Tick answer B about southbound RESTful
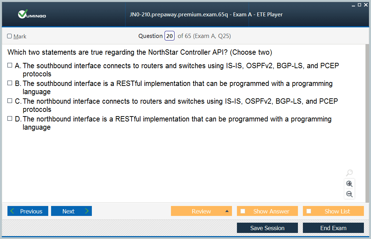Viewport: 371px width, 239px height. [10, 83]
